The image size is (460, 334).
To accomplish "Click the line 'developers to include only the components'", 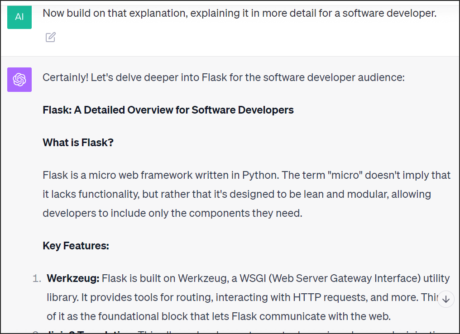I will click(x=172, y=213).
